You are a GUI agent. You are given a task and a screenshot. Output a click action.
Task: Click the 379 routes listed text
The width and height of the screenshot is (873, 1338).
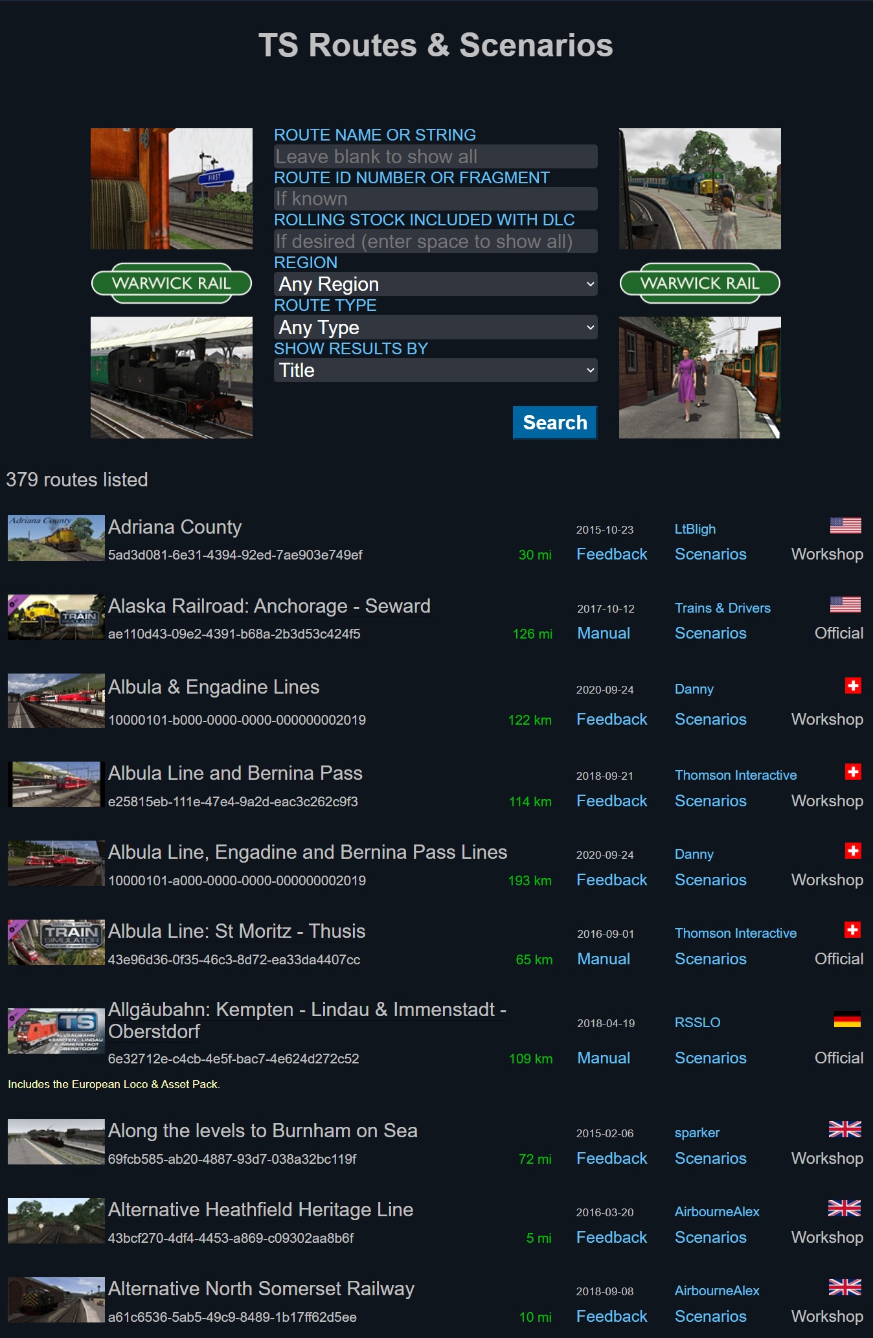click(77, 480)
